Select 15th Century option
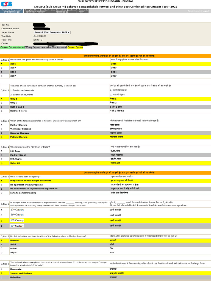 click(x=105, y=221)
